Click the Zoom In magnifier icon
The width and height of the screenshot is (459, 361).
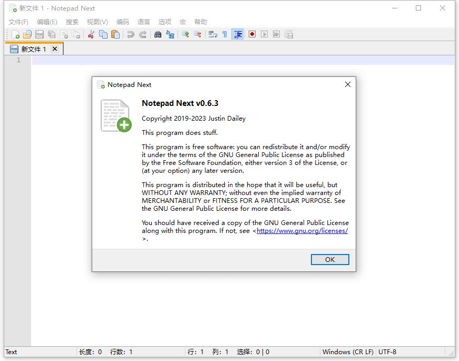coord(185,35)
